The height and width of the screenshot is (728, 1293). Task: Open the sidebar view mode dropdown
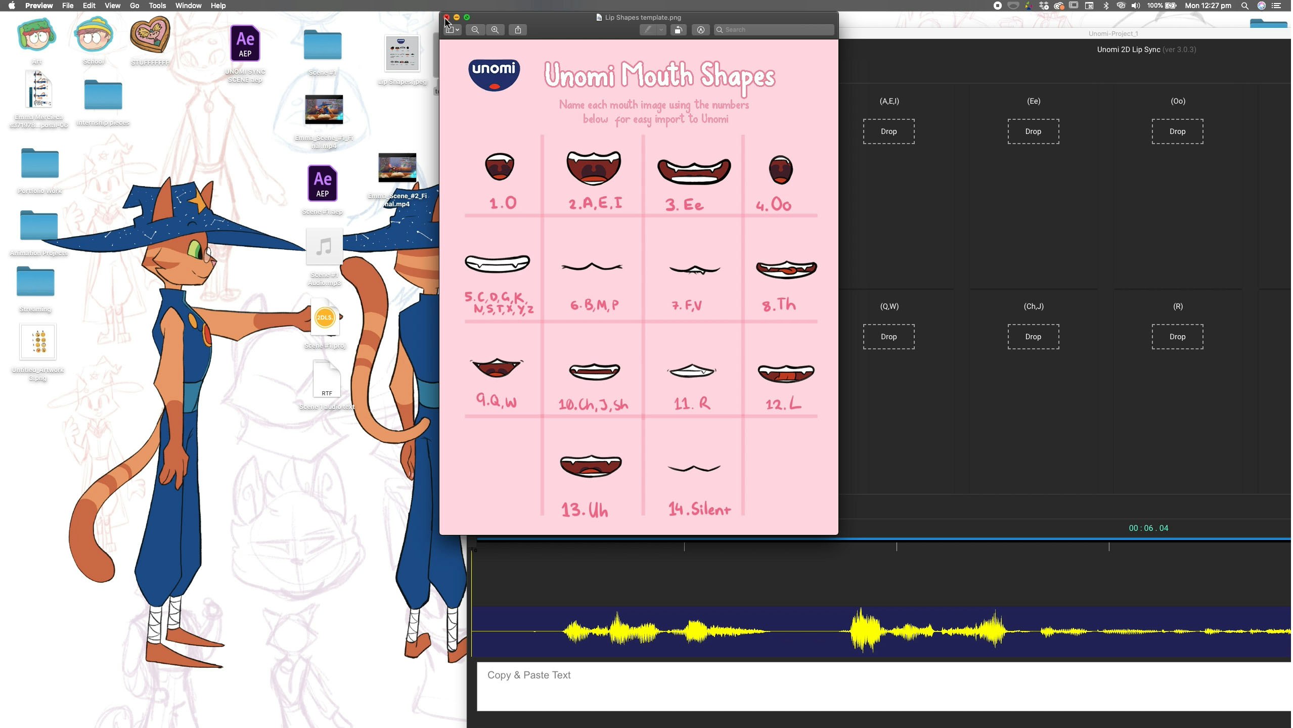(x=452, y=30)
